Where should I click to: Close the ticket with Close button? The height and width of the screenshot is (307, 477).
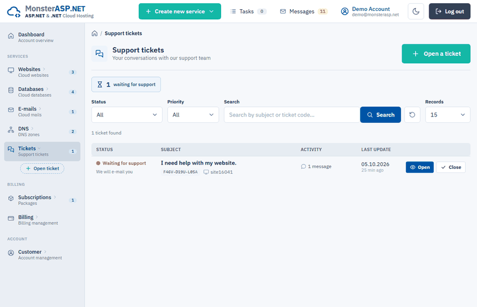(451, 167)
